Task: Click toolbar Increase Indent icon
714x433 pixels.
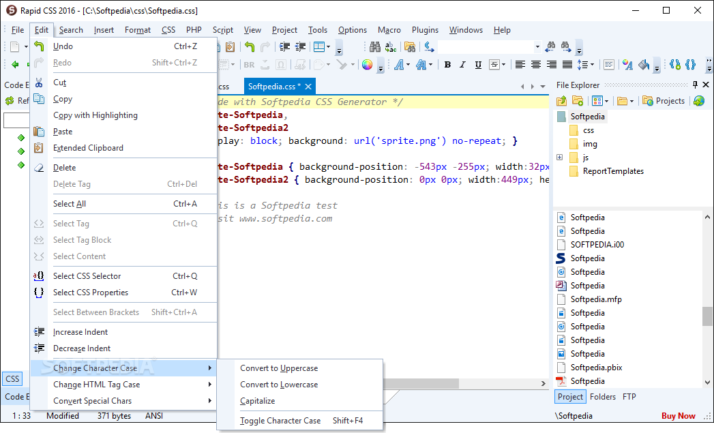Action: [x=284, y=46]
